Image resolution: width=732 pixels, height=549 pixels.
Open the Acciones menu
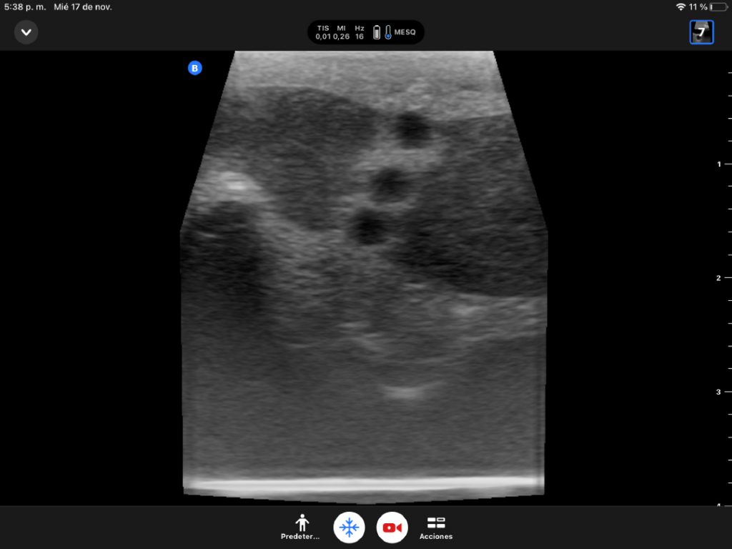[x=435, y=527]
